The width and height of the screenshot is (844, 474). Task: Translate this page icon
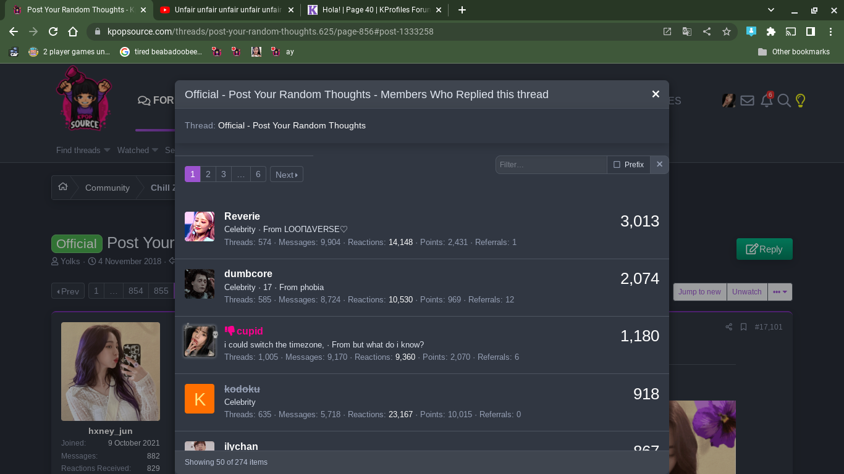click(x=686, y=31)
